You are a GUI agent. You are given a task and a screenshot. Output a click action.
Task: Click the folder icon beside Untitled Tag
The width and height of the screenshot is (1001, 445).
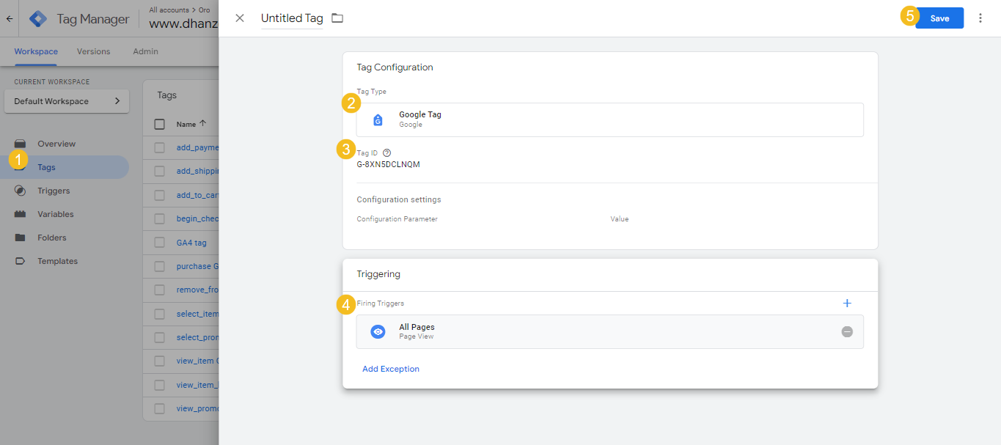(x=337, y=18)
